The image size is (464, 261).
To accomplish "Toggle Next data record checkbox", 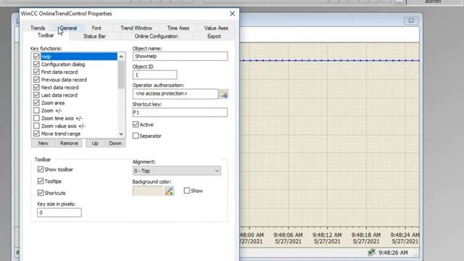I will tap(36, 87).
